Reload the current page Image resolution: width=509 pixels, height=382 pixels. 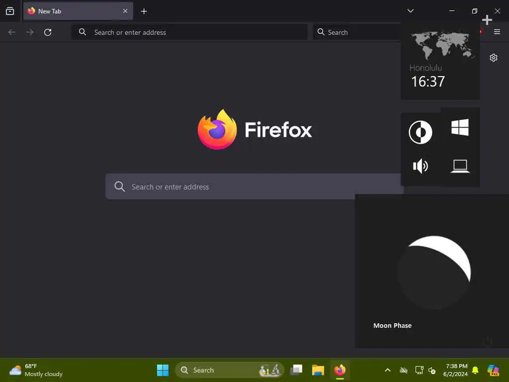coord(48,32)
